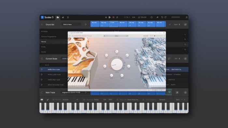Toggle the Humanize option
Image resolution: width=228 pixels, height=128 pixels.
click(84, 100)
